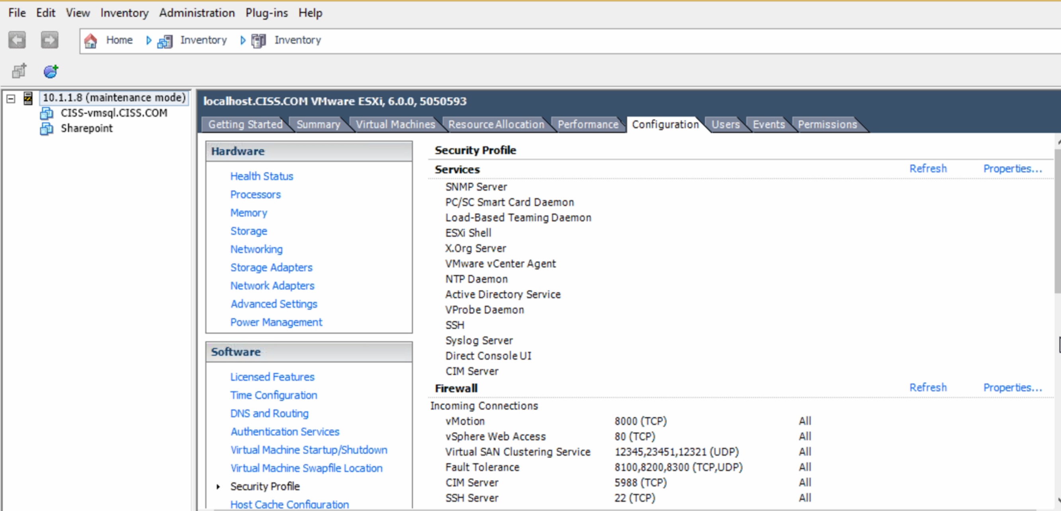
Task: Open the Plug-ins menu
Action: [266, 13]
